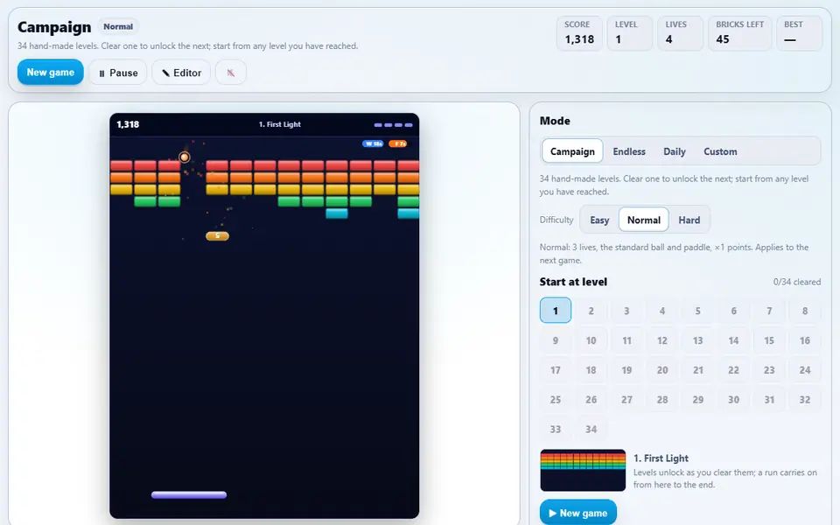The height and width of the screenshot is (525, 840).
Task: Set difficulty to Hard
Action: pyautogui.click(x=689, y=220)
